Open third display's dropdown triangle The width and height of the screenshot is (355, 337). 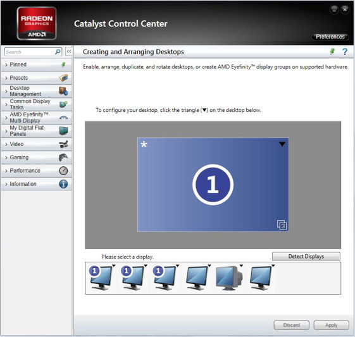(177, 266)
